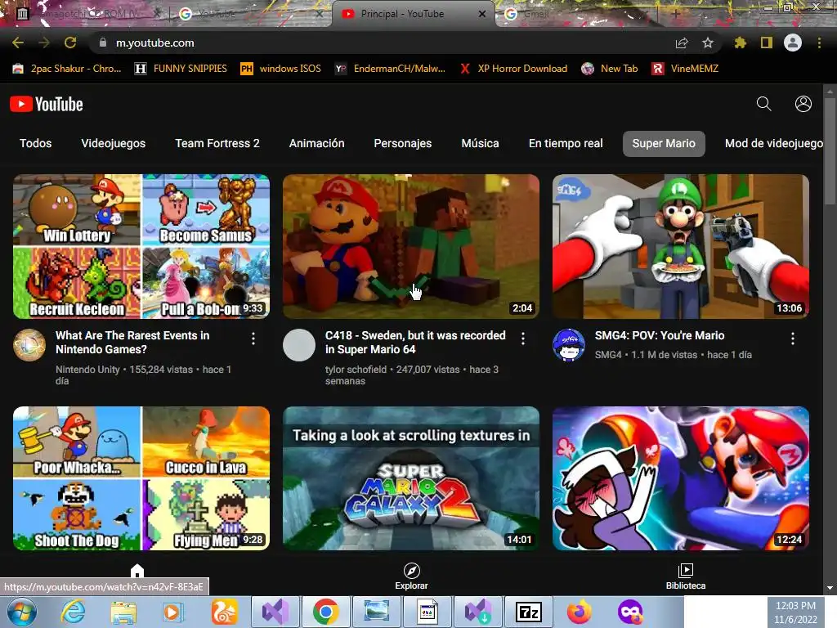The image size is (837, 628).
Task: Close the Principal - YouTube tab
Action: (482, 14)
